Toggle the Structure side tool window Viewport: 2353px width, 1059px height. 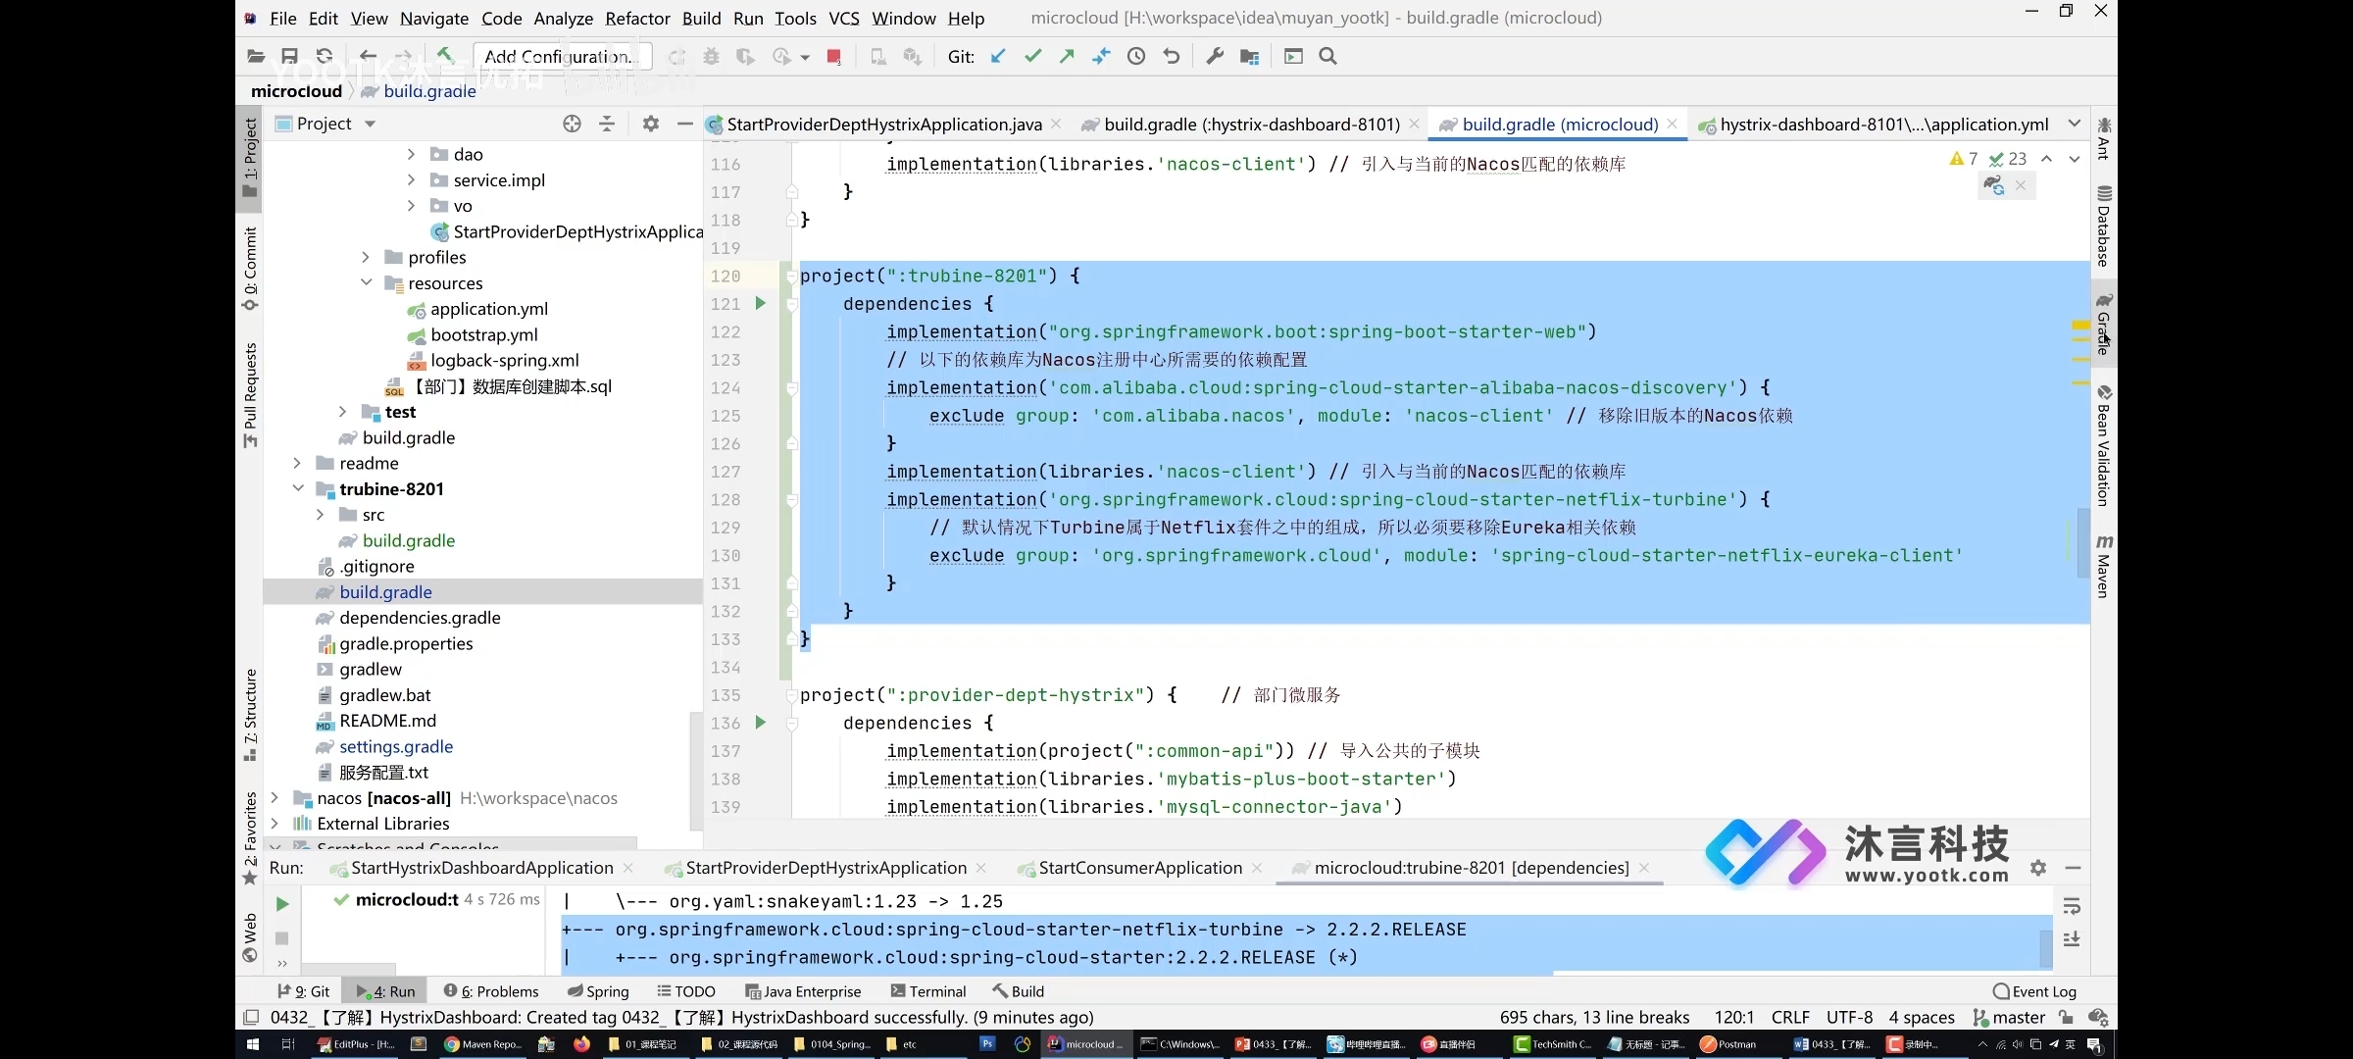(251, 715)
